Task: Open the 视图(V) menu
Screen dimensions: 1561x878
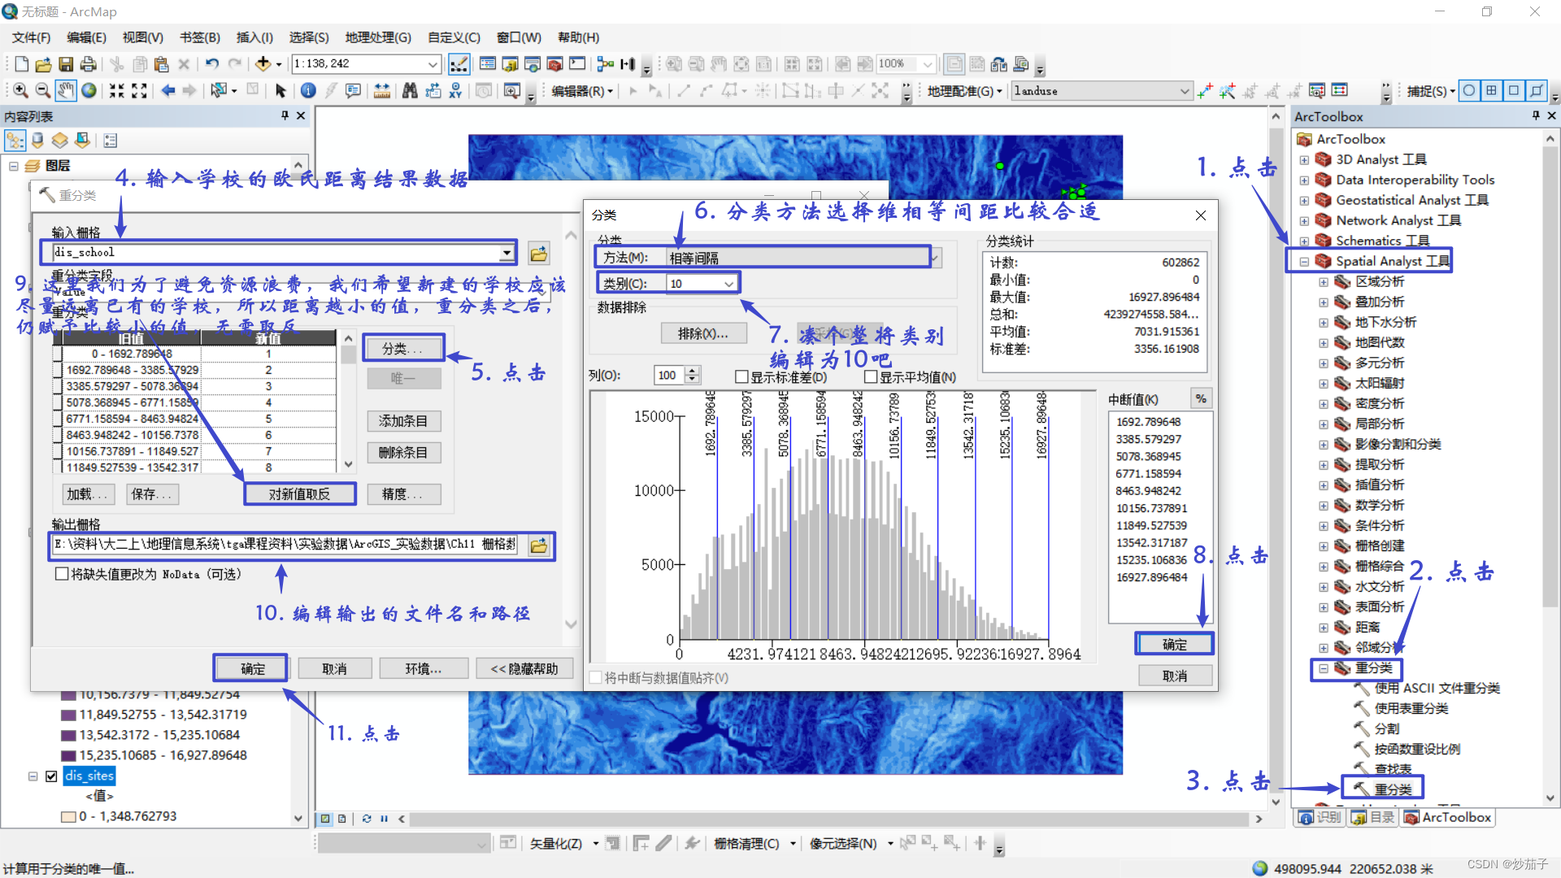Action: point(142,37)
